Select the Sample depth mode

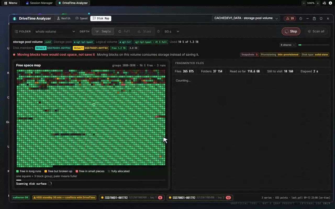click(103, 31)
